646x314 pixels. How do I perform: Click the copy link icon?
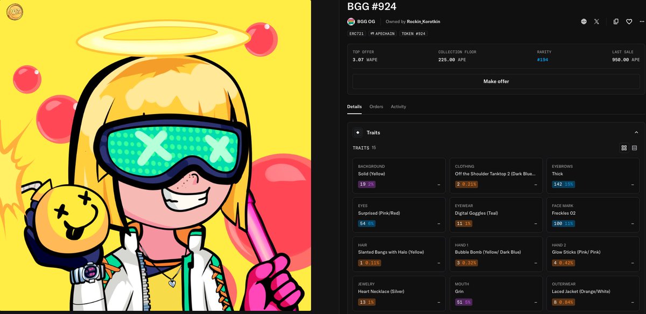pyautogui.click(x=616, y=22)
